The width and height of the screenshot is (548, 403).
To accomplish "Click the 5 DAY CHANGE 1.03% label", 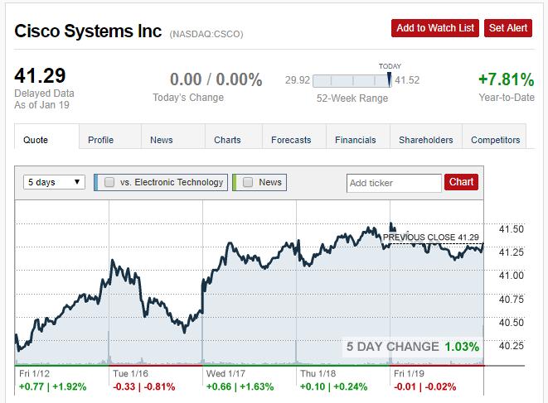I will [x=413, y=347].
